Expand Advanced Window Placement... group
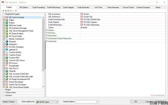 click(47, 38)
